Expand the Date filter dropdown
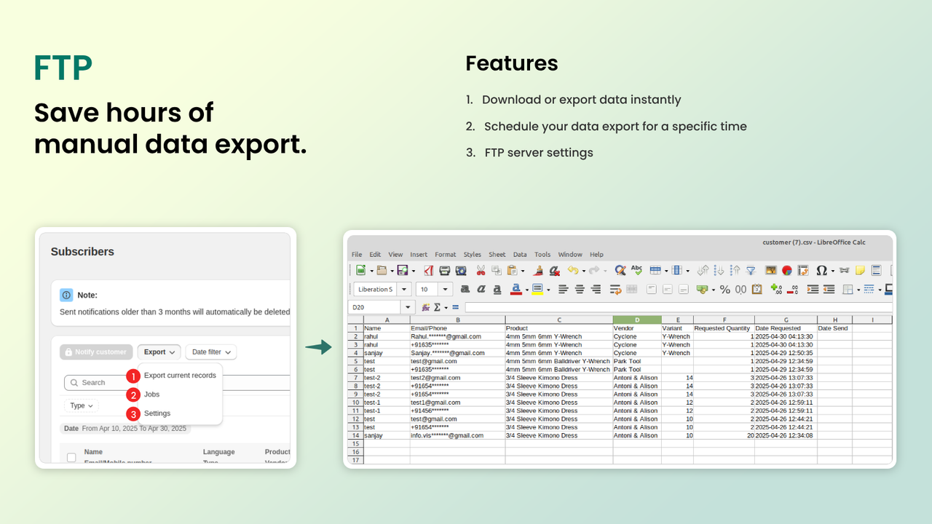 pyautogui.click(x=211, y=352)
